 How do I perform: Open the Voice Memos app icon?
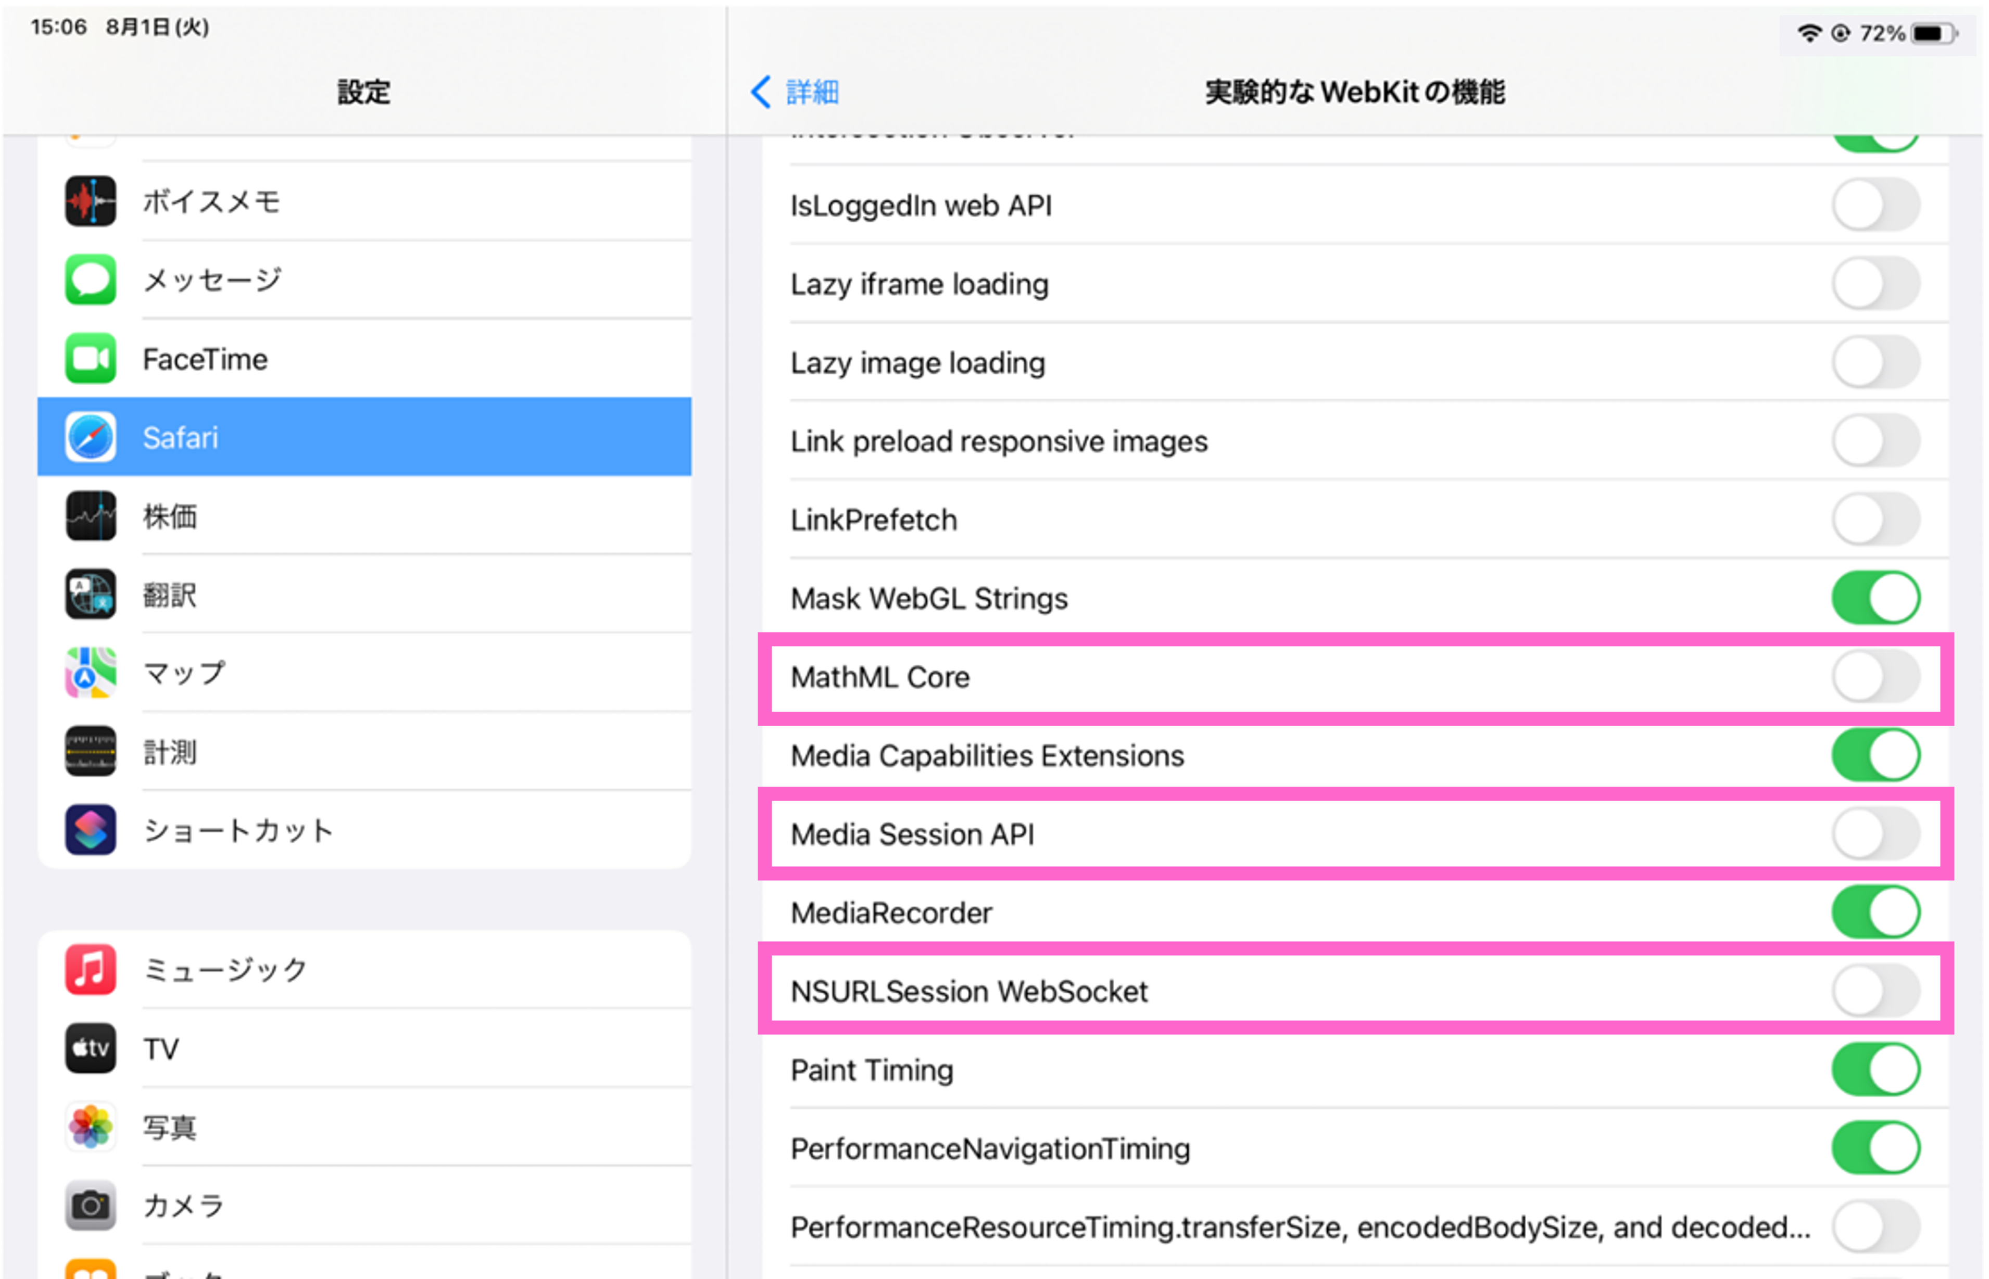[x=91, y=201]
